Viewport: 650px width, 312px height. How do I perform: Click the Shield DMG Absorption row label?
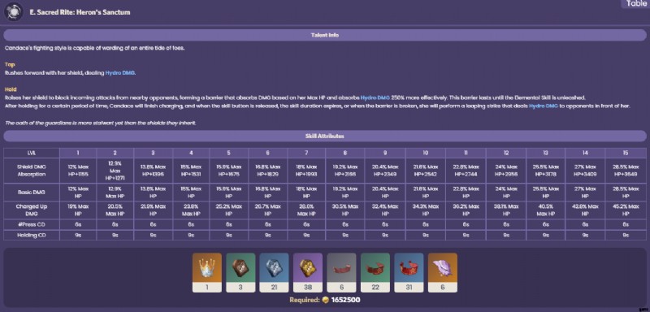pyautogui.click(x=32, y=171)
